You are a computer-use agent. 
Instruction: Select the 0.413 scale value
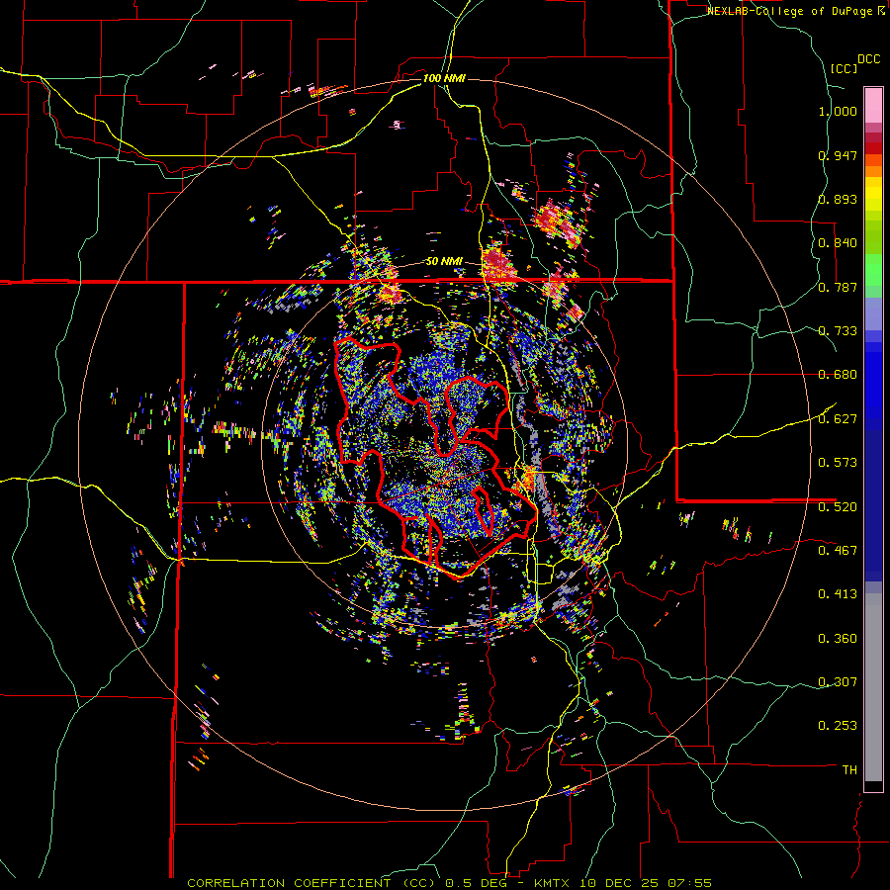click(x=838, y=594)
